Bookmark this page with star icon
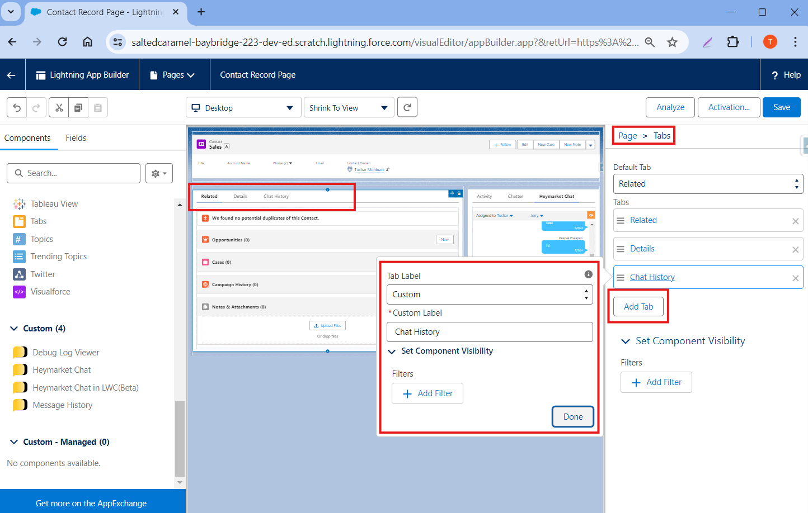The image size is (808, 513). [x=672, y=42]
